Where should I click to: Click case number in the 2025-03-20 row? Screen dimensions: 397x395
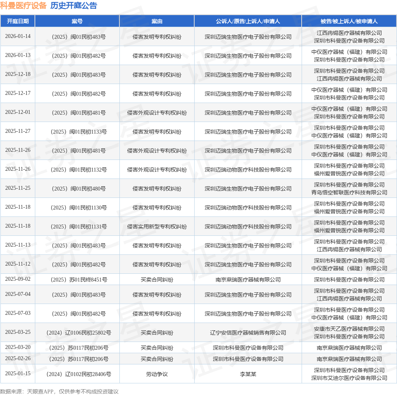tap(78, 348)
